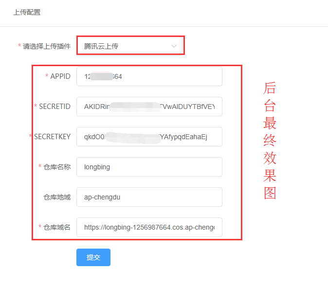Screen dimensions: 328x289
Task: Submit the form with 提交 button
Action: coord(93,257)
